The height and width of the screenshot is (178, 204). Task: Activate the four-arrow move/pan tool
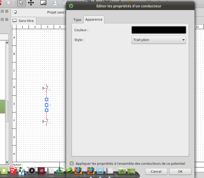tap(31, 3)
